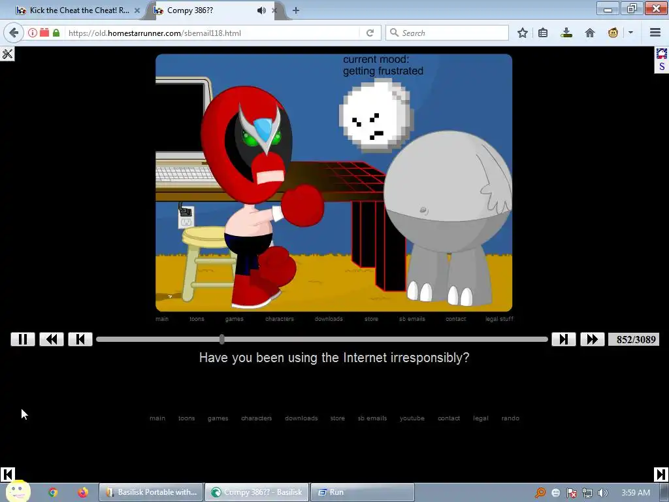
Task: Go back using the browser back arrow
Action: click(14, 33)
